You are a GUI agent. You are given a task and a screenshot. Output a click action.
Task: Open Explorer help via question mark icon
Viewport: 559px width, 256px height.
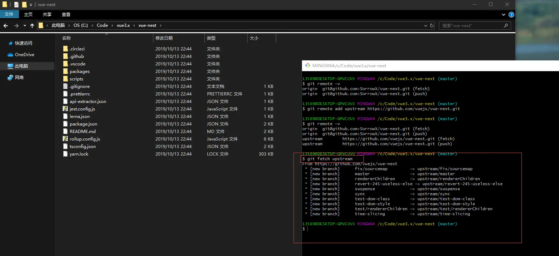[511, 15]
